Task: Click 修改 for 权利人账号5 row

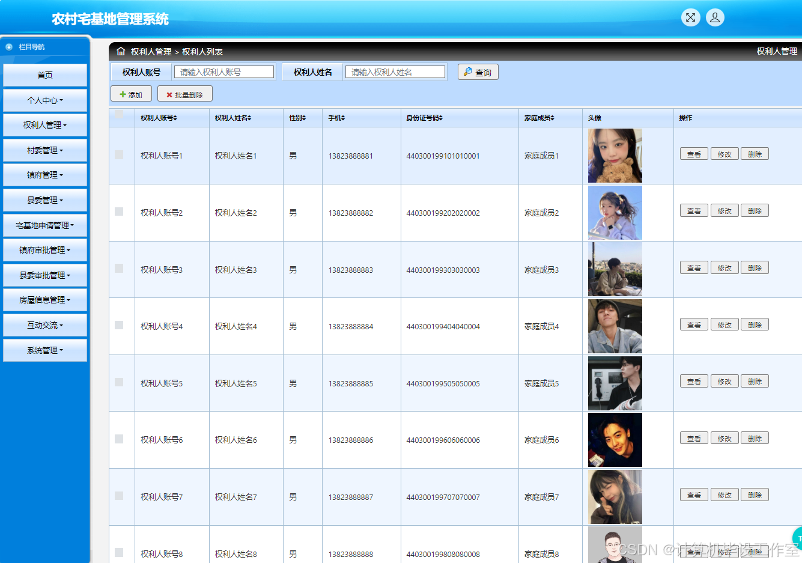Action: coord(725,382)
